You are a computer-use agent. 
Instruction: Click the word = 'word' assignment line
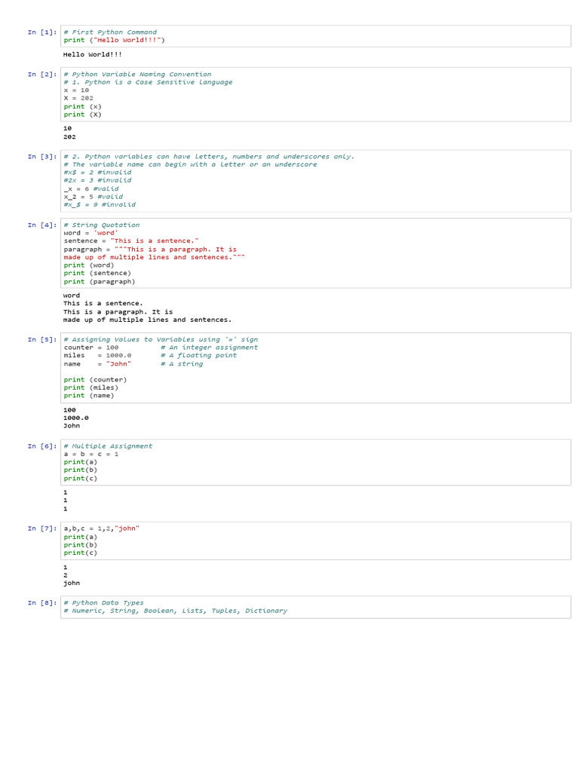pos(91,233)
